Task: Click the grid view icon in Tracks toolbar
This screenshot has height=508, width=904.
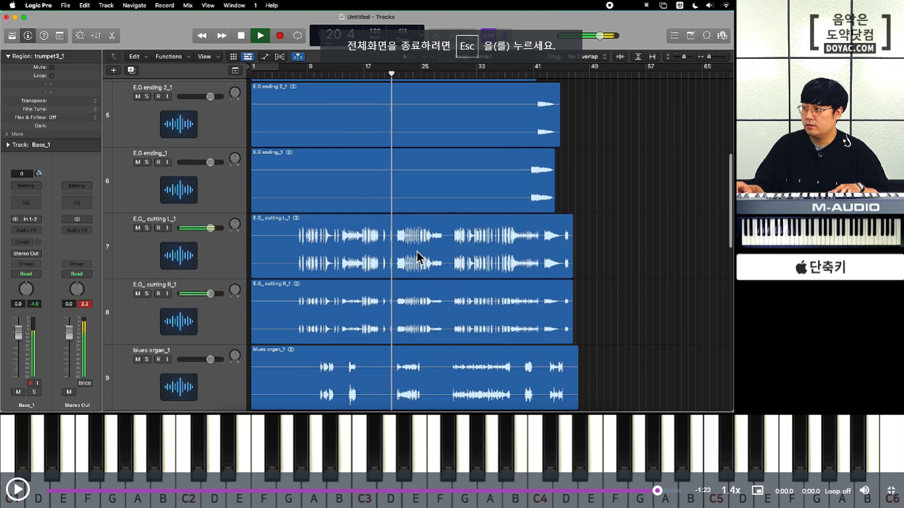Action: [x=234, y=57]
